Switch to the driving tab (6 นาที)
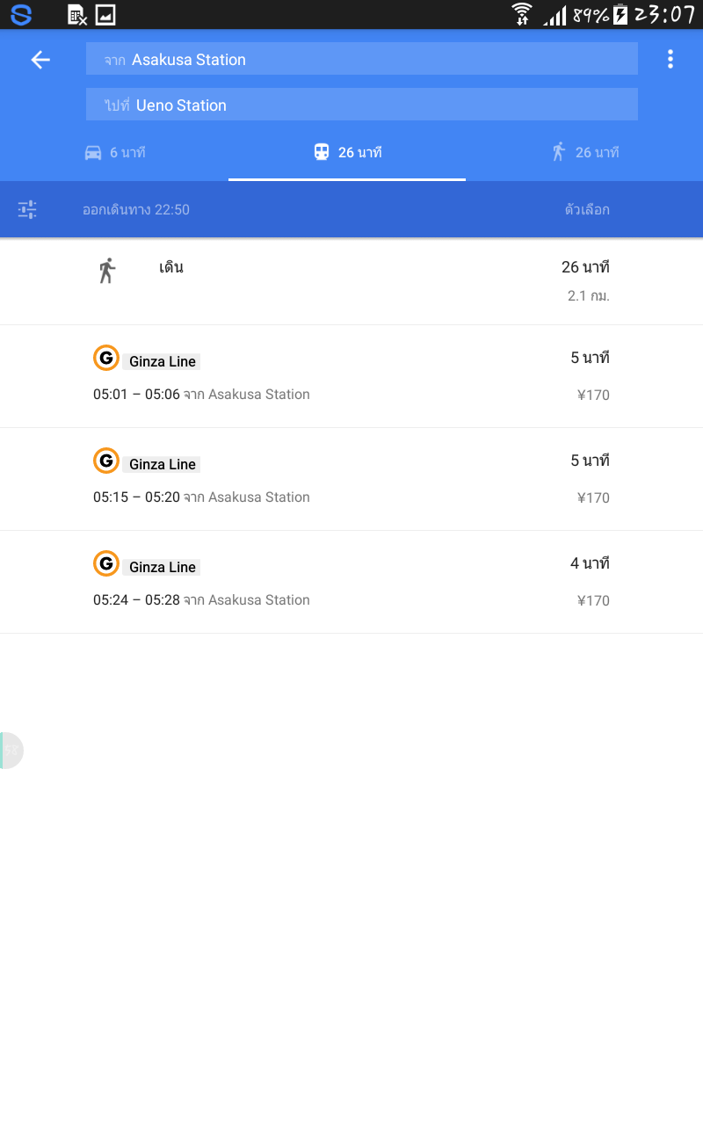This screenshot has width=703, height=1125. point(114,152)
